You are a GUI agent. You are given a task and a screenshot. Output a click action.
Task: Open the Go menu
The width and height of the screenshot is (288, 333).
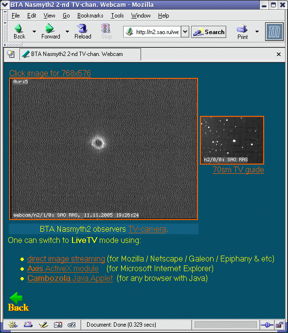[x=66, y=16]
